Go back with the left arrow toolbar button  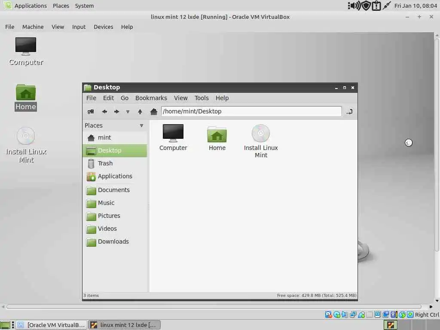[x=104, y=112]
